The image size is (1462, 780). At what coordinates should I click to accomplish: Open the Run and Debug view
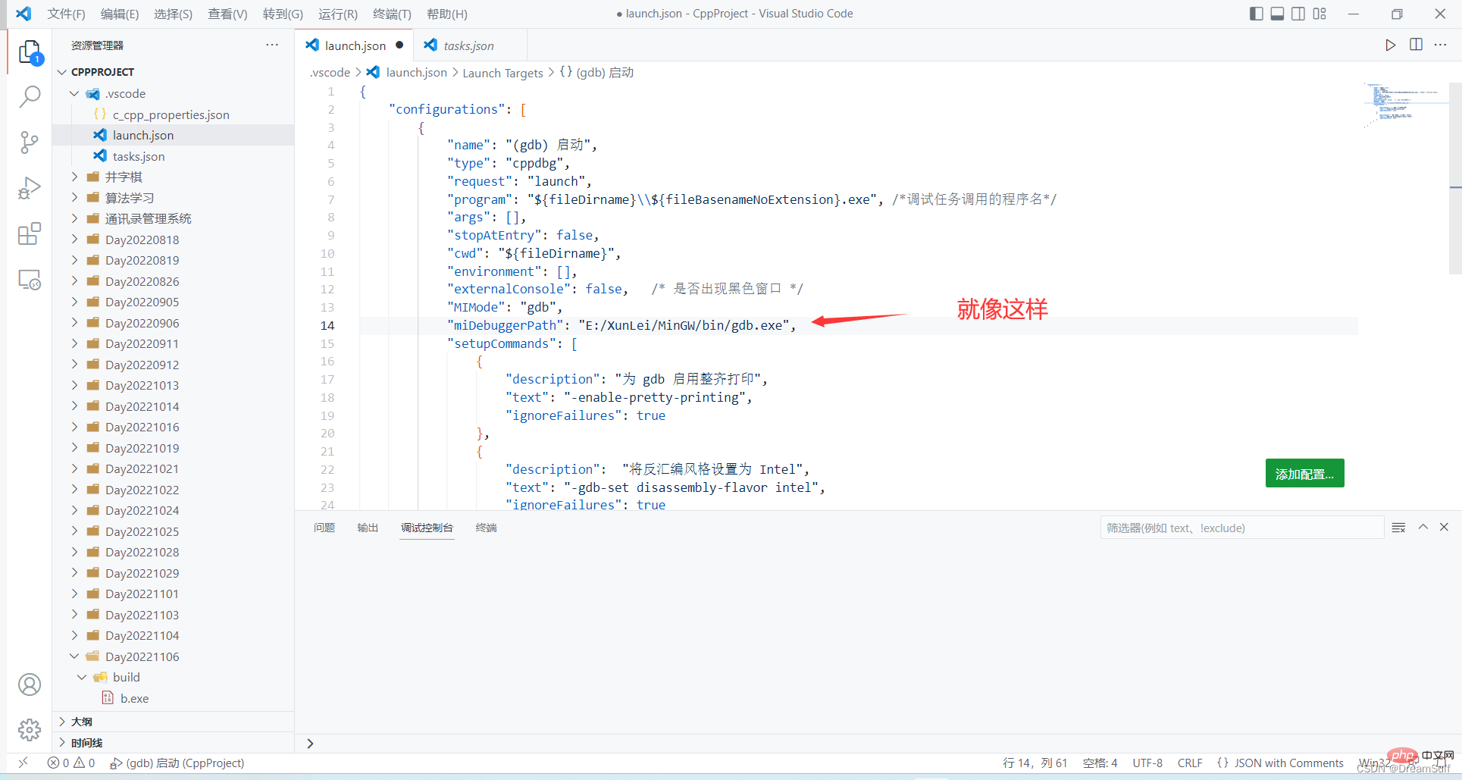(30, 188)
